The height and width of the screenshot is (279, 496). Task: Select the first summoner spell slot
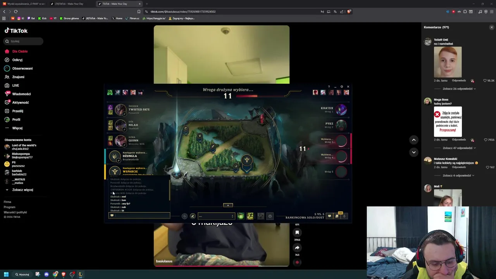[241, 216]
